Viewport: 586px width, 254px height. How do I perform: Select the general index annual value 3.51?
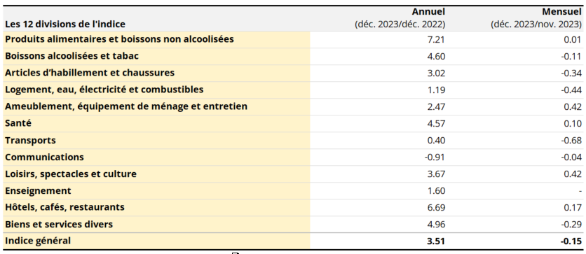[x=436, y=241]
